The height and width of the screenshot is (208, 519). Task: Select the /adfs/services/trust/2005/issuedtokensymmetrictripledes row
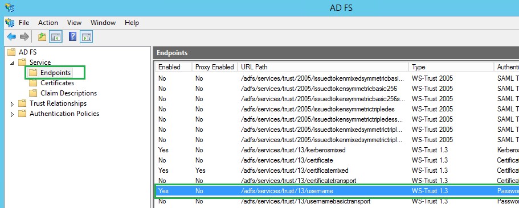coord(337,109)
